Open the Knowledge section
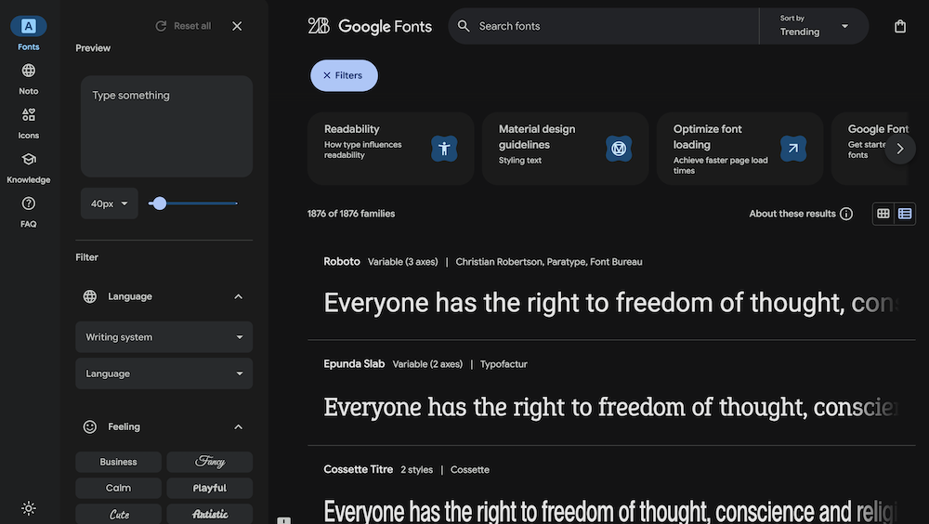This screenshot has width=929, height=524. coord(29,168)
